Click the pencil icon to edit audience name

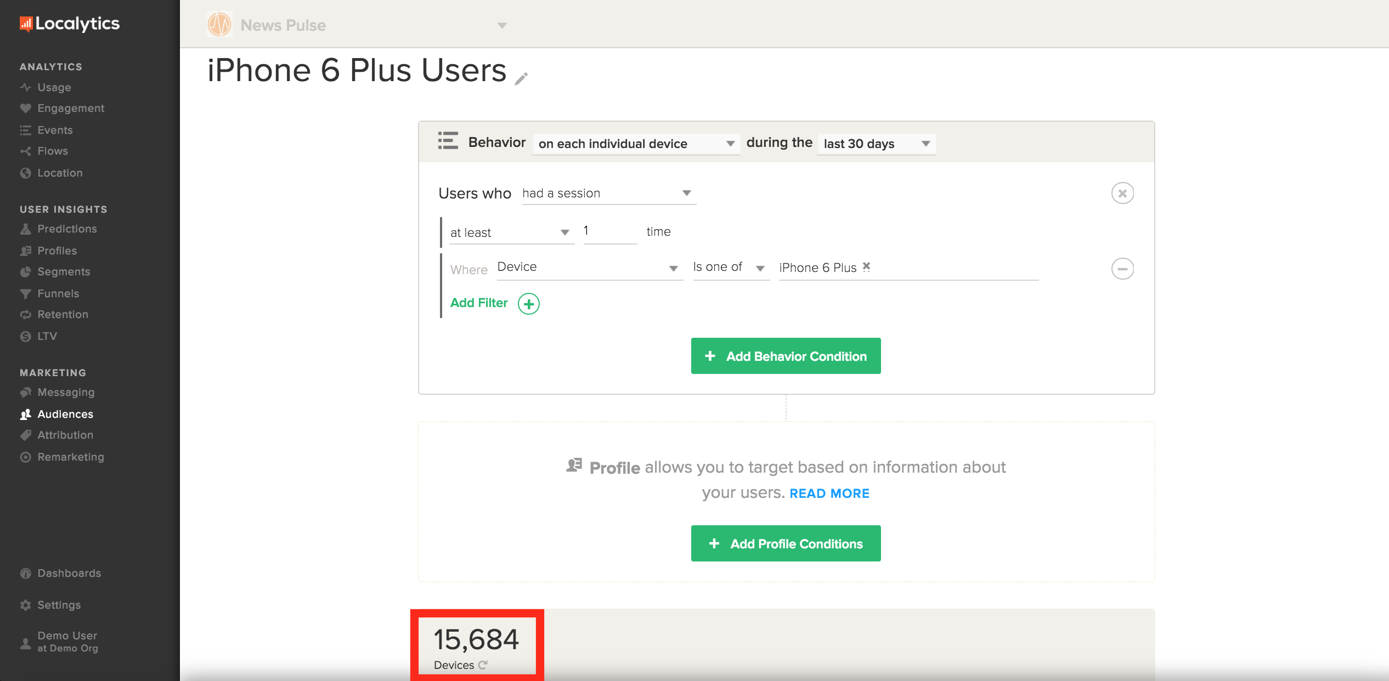(521, 79)
